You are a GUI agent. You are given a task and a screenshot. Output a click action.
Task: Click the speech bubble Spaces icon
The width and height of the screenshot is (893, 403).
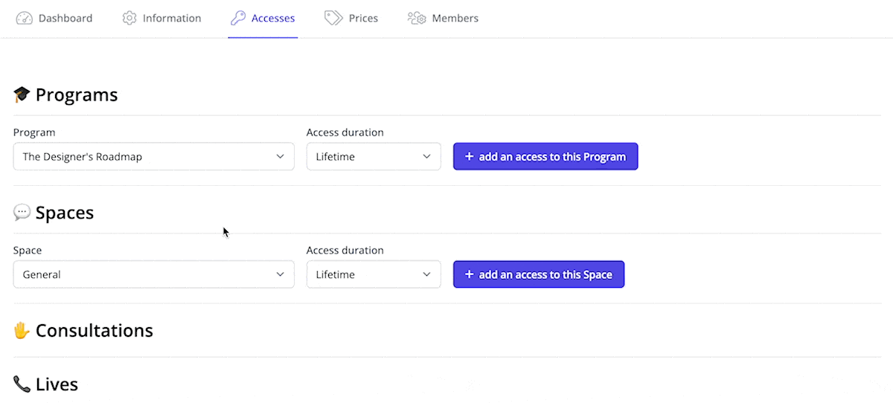point(22,213)
